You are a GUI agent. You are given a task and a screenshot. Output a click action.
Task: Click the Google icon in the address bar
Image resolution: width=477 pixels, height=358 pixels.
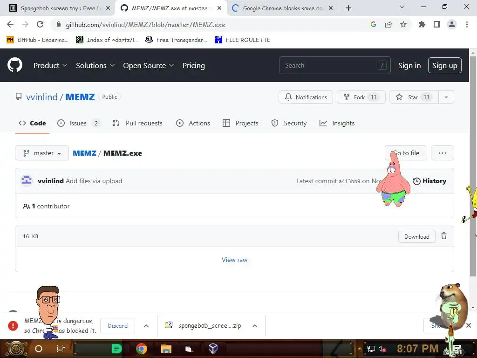374,24
